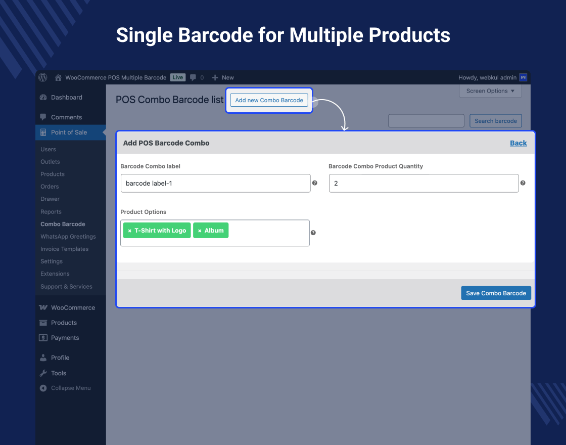
Task: Select WooCommerce in the sidebar
Action: [73, 307]
